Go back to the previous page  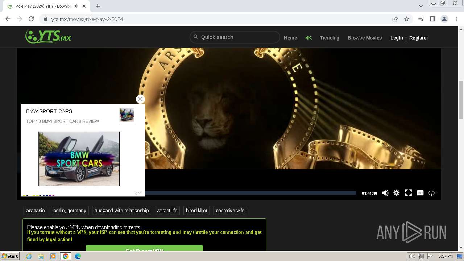click(8, 19)
